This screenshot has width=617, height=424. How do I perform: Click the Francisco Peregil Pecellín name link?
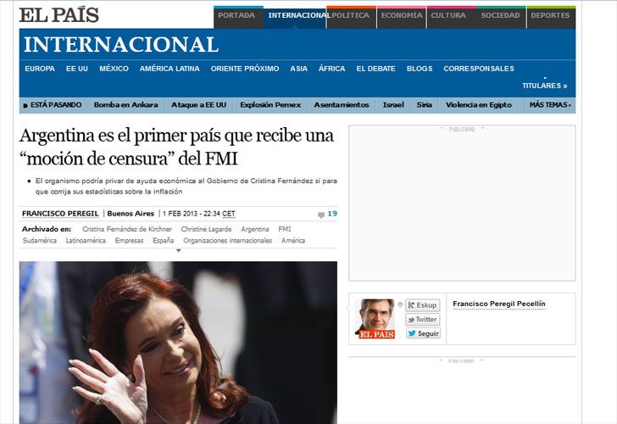tap(499, 304)
